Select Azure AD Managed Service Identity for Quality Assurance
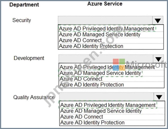The height and width of the screenshot is (129, 168). 112,111
